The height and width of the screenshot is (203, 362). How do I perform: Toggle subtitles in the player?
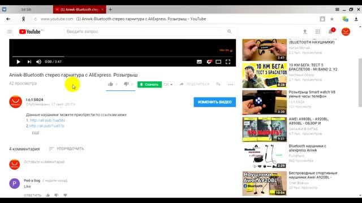199,61
